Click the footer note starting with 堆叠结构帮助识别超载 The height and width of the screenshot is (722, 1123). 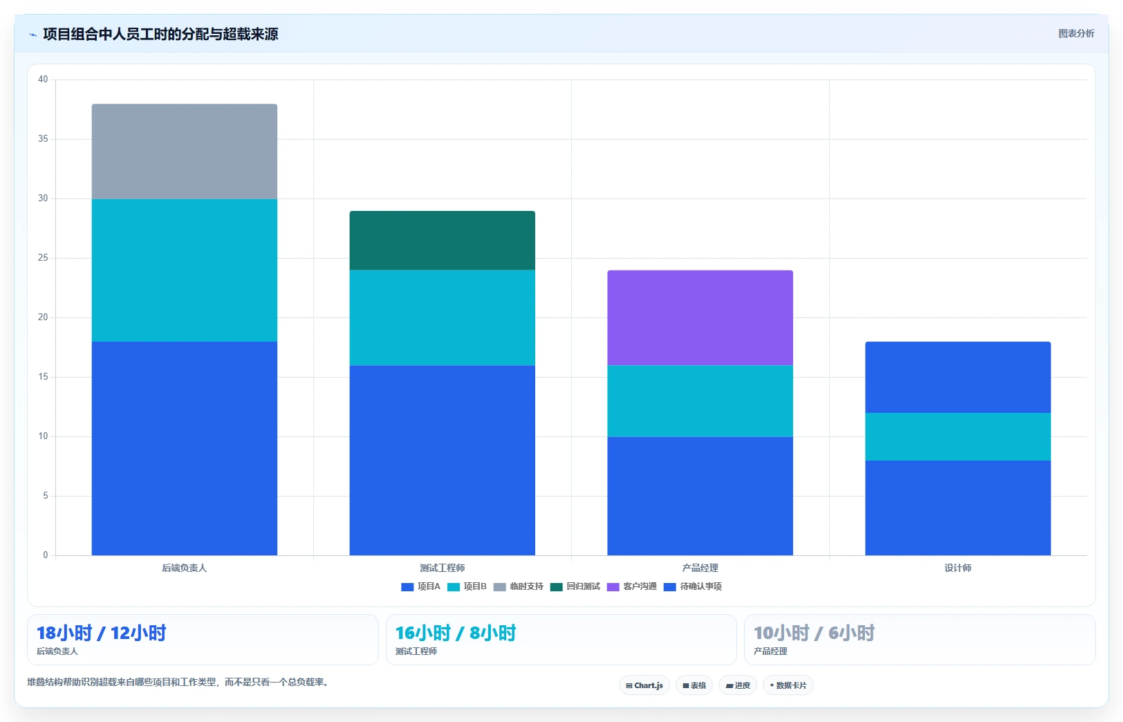point(178,682)
